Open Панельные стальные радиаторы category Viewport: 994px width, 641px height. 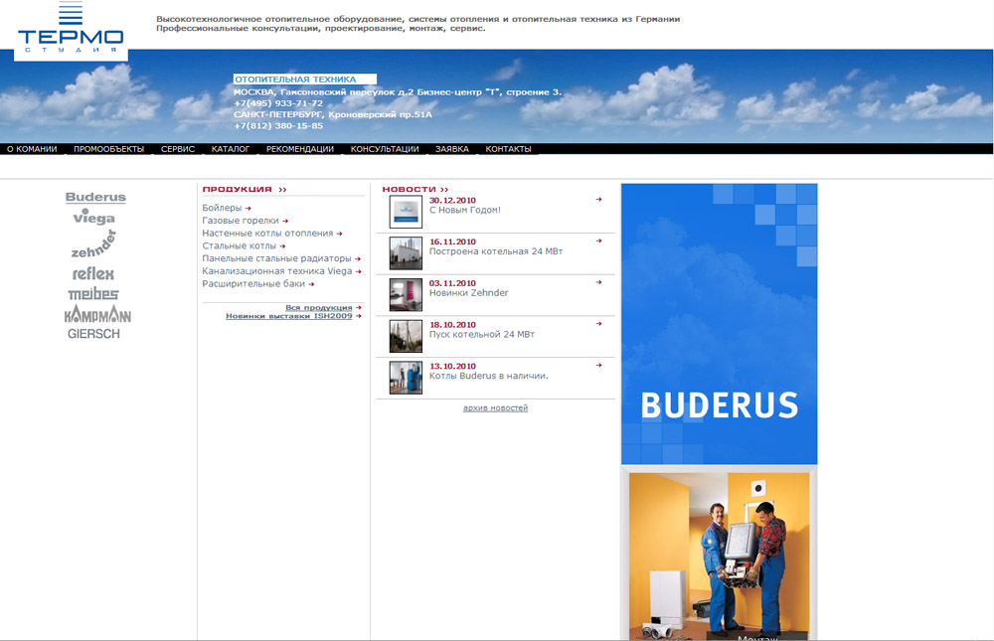[x=276, y=258]
